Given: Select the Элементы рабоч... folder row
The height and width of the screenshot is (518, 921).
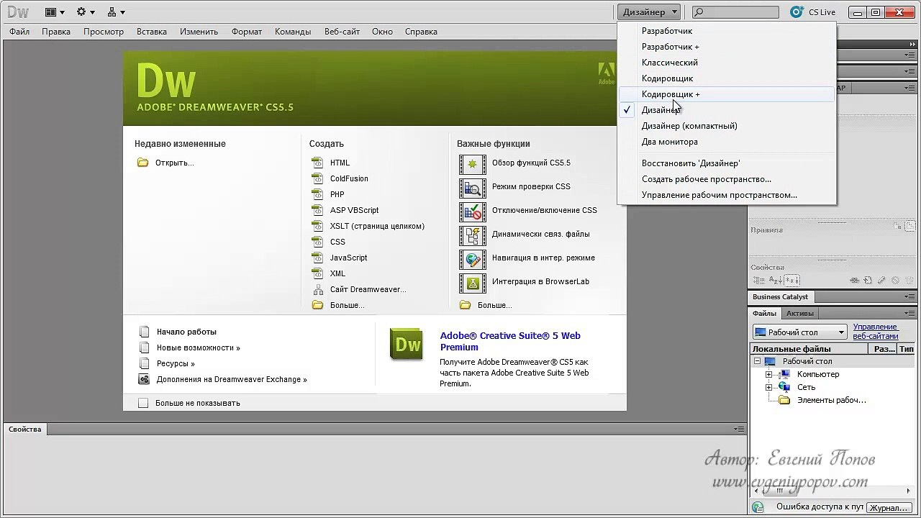Looking at the screenshot, I should point(831,400).
